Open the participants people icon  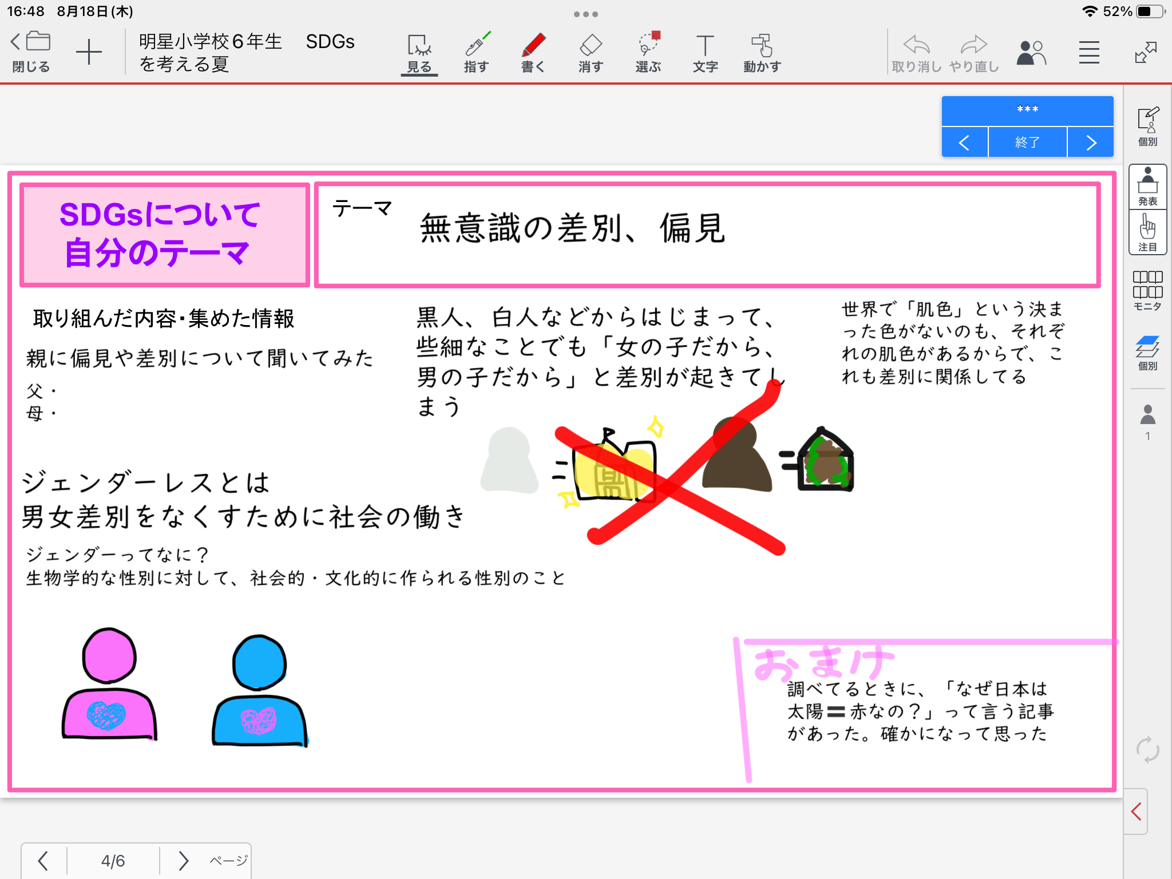pyautogui.click(x=1031, y=53)
